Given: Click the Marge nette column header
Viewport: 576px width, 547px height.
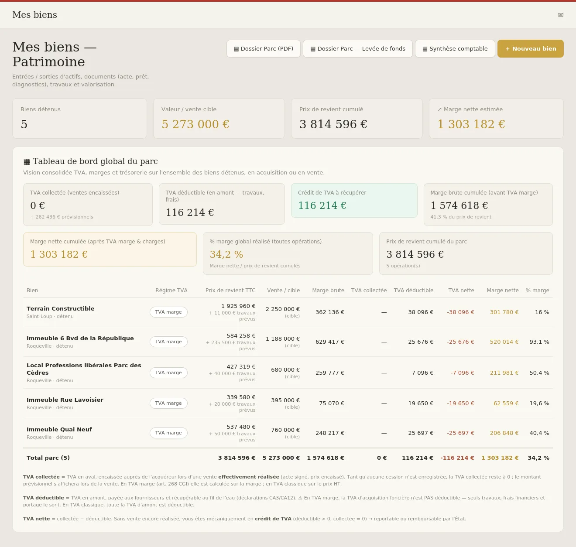Looking at the screenshot, I should point(503,291).
